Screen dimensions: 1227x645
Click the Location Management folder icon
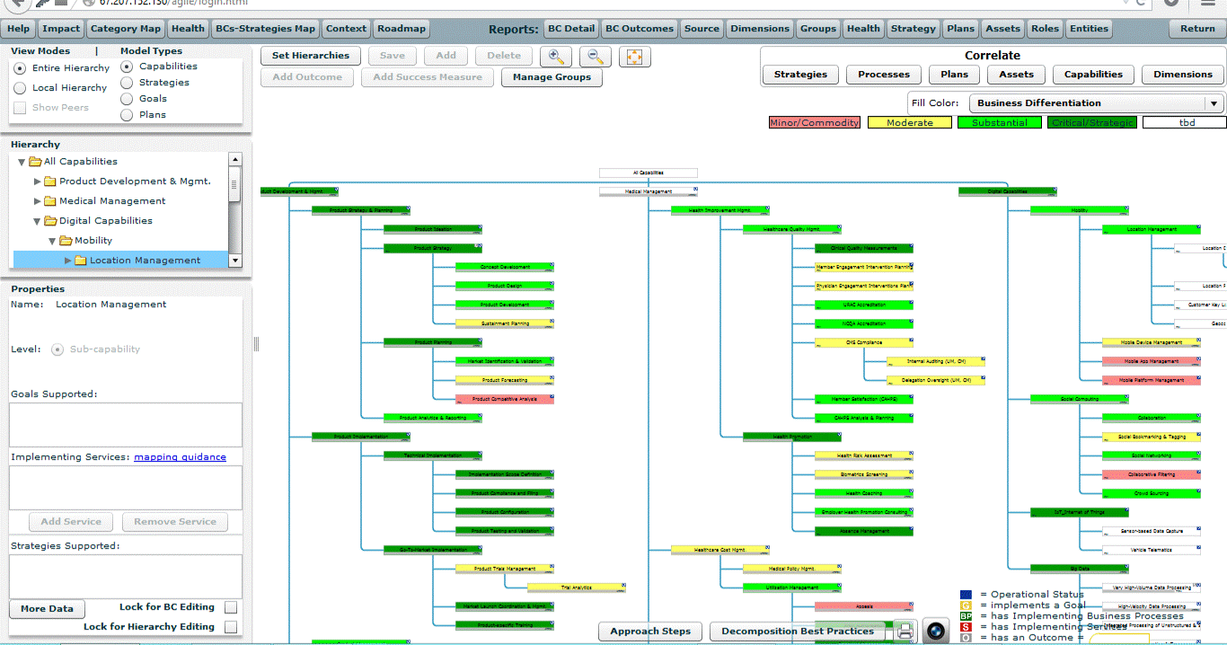[x=80, y=261]
